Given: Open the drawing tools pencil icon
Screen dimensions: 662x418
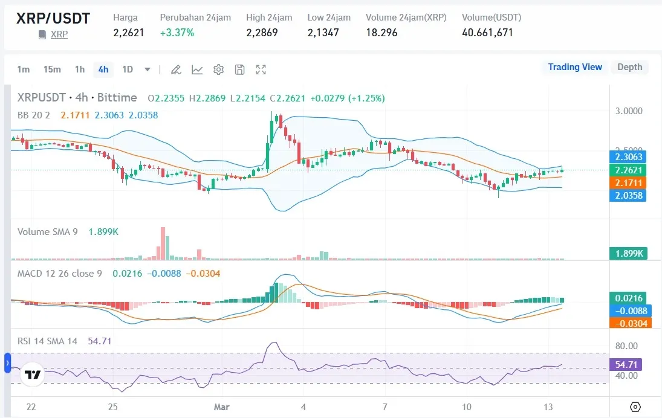Looking at the screenshot, I should (x=176, y=69).
